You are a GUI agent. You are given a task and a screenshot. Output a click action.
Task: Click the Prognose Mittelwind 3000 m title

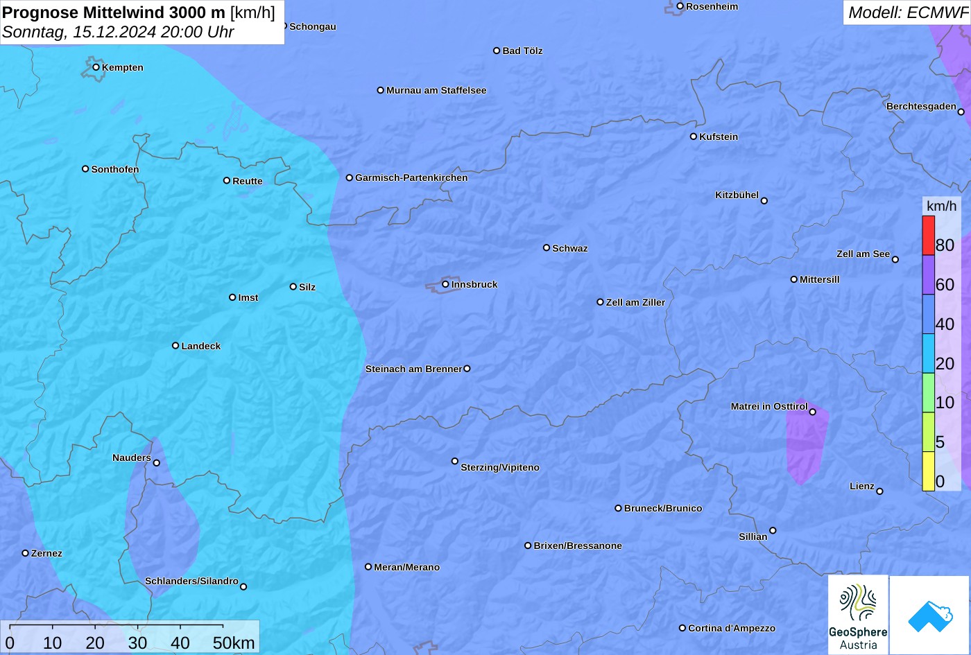(114, 12)
